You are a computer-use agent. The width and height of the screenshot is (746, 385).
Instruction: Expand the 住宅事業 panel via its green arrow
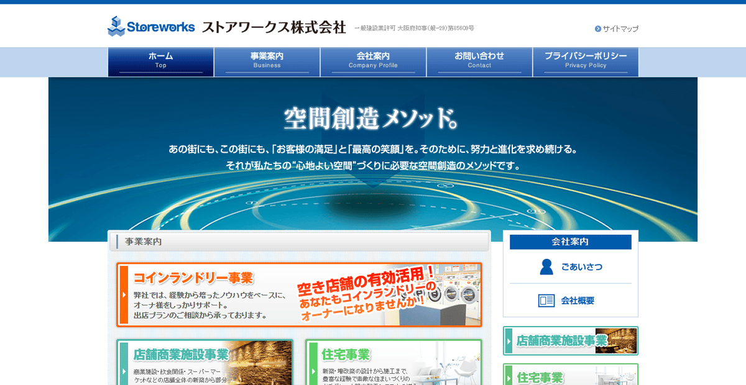click(313, 373)
